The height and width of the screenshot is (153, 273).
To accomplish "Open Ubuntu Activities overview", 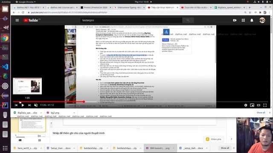I will 6,2.
